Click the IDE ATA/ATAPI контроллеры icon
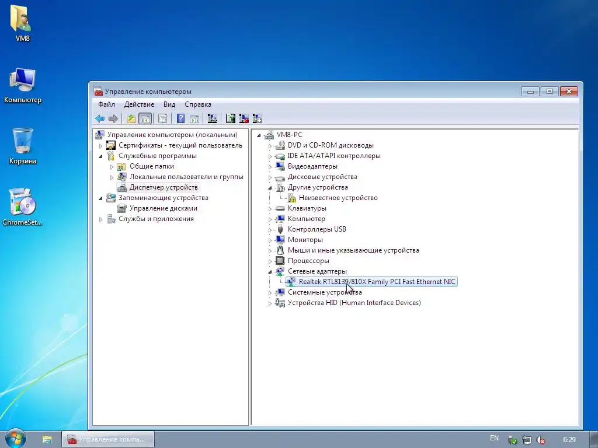 point(280,156)
